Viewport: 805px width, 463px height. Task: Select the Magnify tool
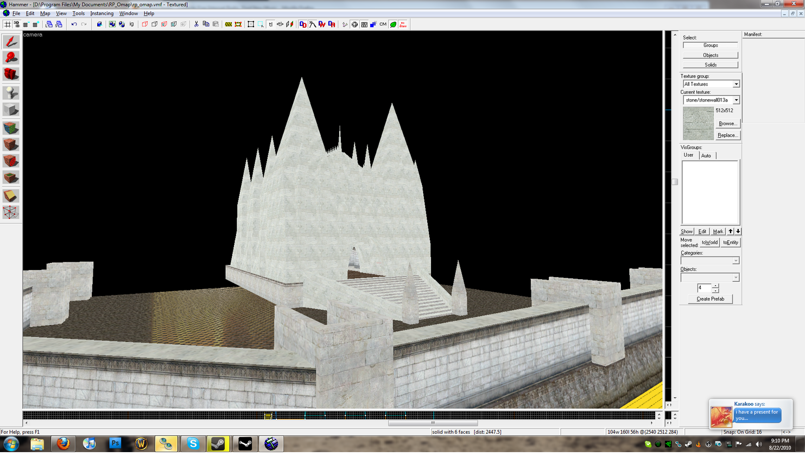click(x=10, y=58)
